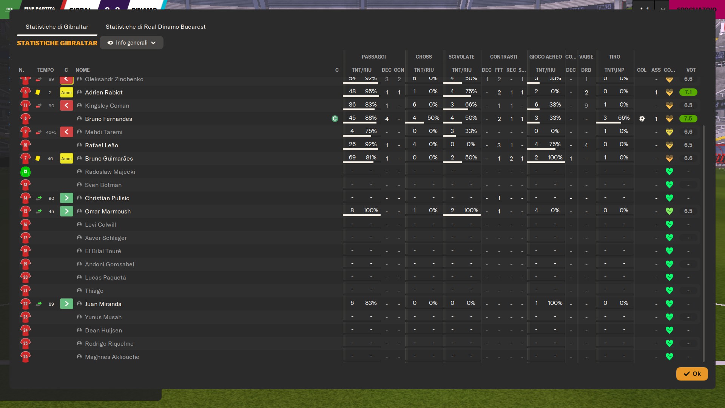The width and height of the screenshot is (725, 408).
Task: Click Radoslaw Majecki green goalkeeper shirt icon
Action: pos(25,172)
